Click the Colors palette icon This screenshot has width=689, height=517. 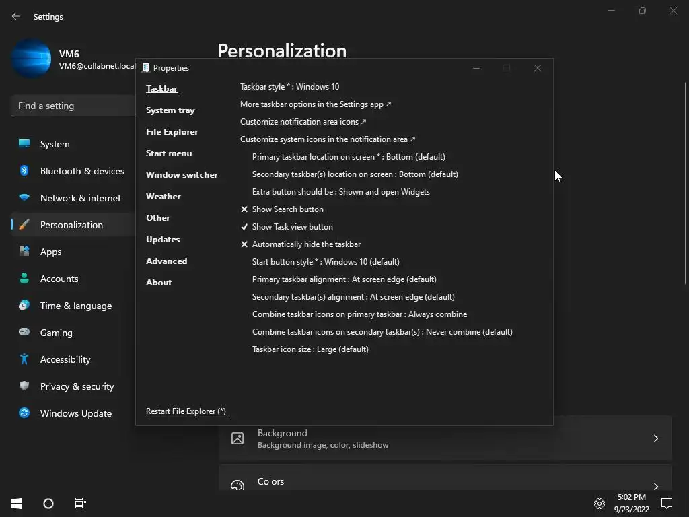[238, 485]
